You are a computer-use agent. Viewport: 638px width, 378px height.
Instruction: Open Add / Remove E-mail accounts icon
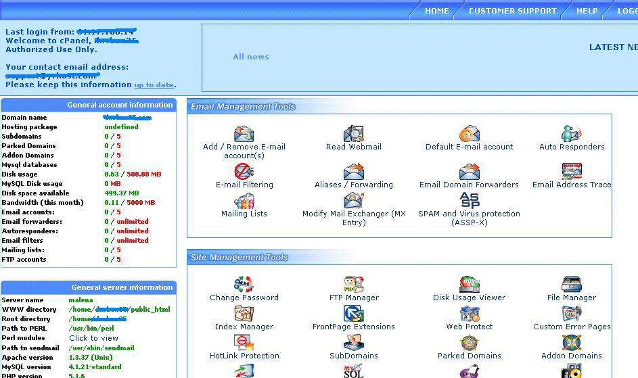(244, 134)
